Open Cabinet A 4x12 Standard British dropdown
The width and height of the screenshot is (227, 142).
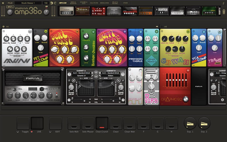click(81, 73)
